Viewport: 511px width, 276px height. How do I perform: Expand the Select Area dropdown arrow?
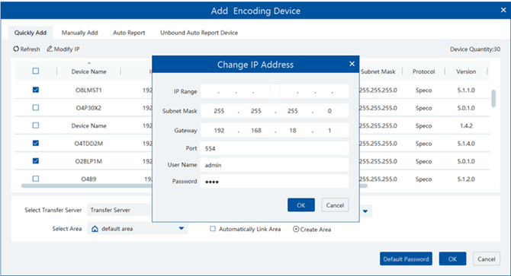[182, 229]
